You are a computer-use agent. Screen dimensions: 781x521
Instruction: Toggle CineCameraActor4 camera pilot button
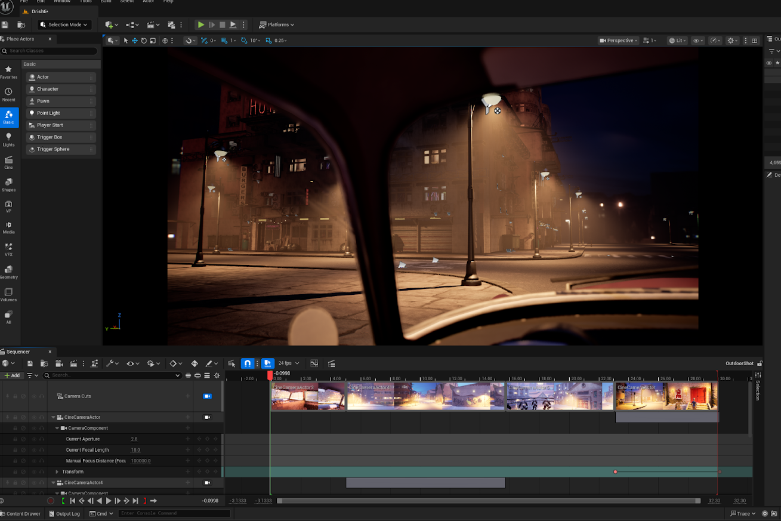[x=208, y=482]
